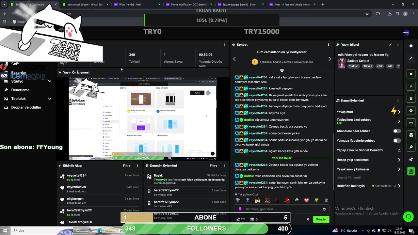Open Kanal Eylemleri three-dot menu

click(x=398, y=101)
